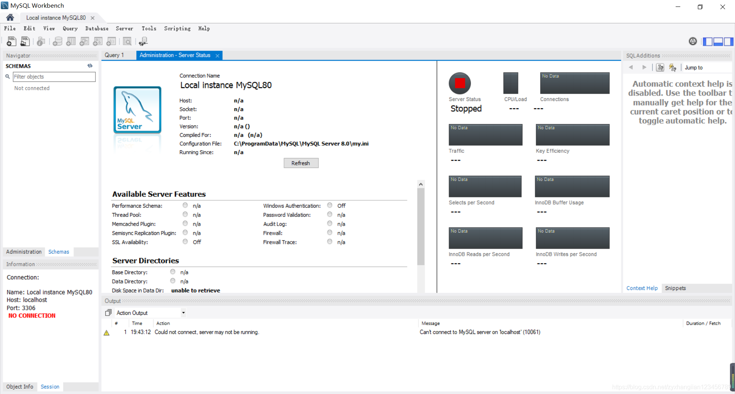Click the Base Directory status indicator

click(x=173, y=272)
